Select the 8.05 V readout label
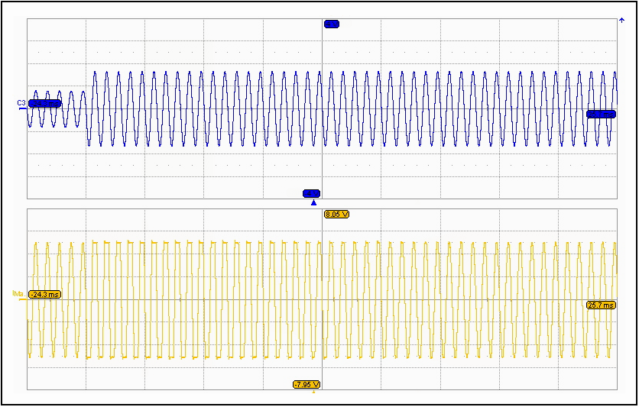 point(337,215)
